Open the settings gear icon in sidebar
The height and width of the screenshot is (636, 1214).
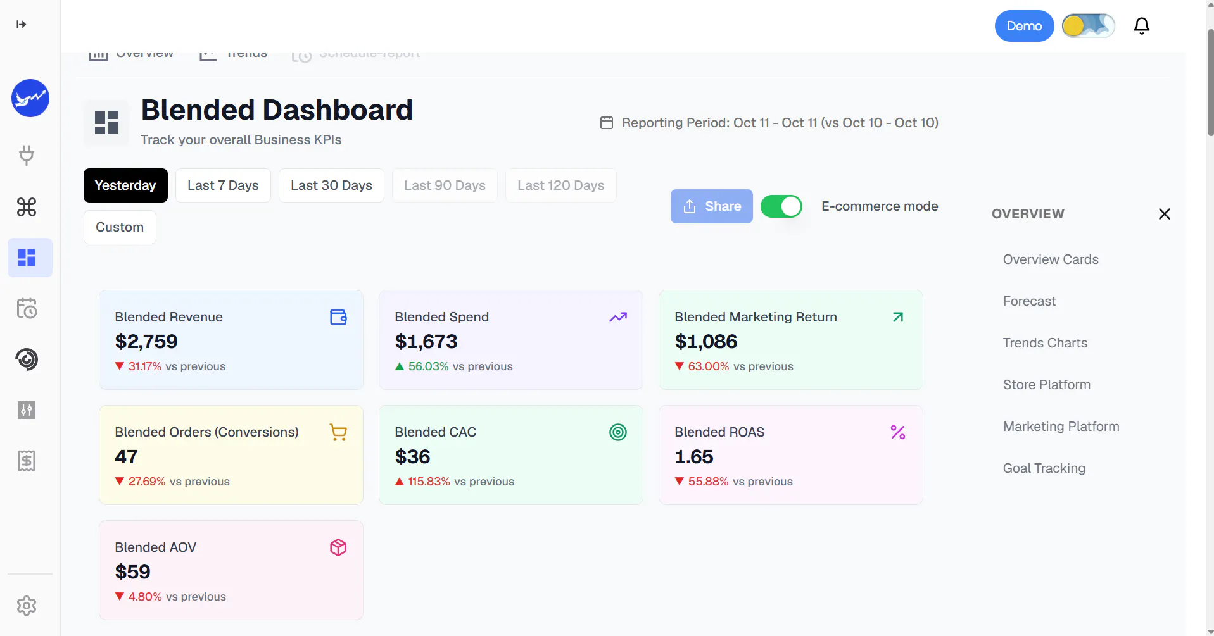[x=27, y=606]
